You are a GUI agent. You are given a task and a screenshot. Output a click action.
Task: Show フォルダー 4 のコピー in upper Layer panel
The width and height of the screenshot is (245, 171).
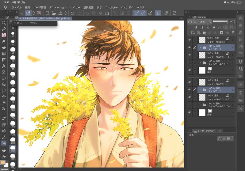tap(190, 63)
